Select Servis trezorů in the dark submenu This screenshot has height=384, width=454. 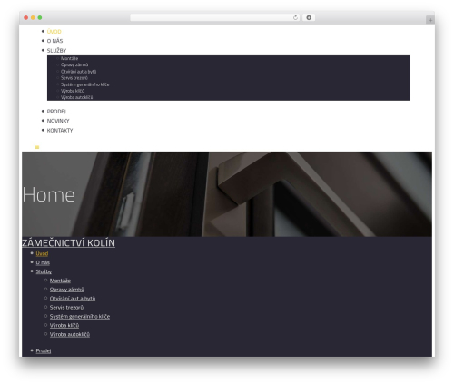[x=74, y=78]
